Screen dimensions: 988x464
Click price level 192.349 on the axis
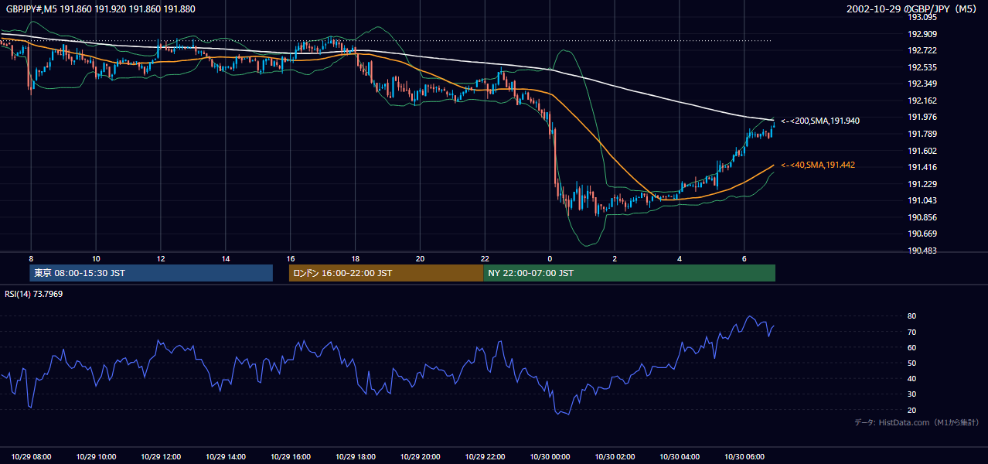click(922, 84)
